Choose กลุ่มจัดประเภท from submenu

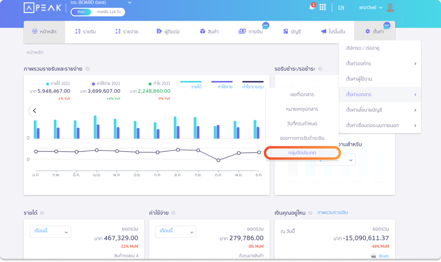(x=302, y=153)
